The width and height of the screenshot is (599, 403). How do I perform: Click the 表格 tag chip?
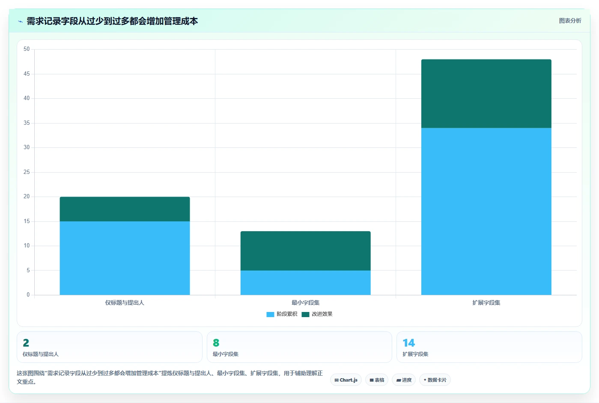pyautogui.click(x=377, y=380)
